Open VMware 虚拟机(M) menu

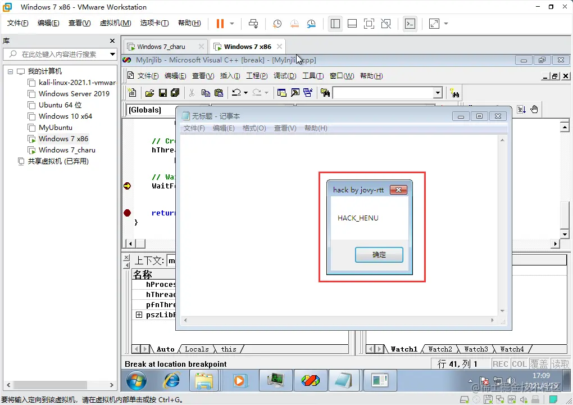coord(116,23)
